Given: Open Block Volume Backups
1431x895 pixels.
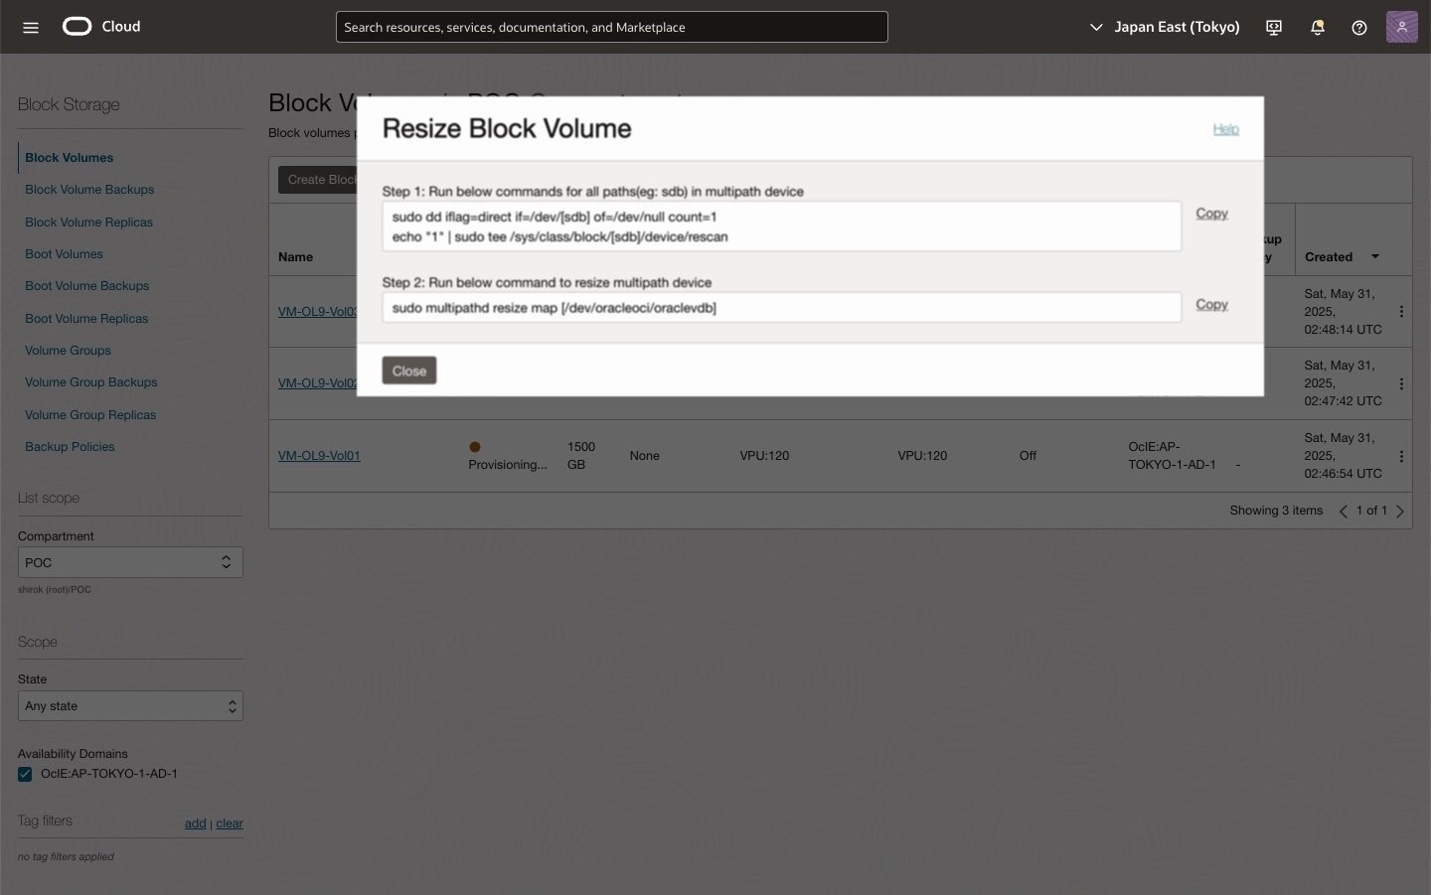Looking at the screenshot, I should pyautogui.click(x=89, y=190).
